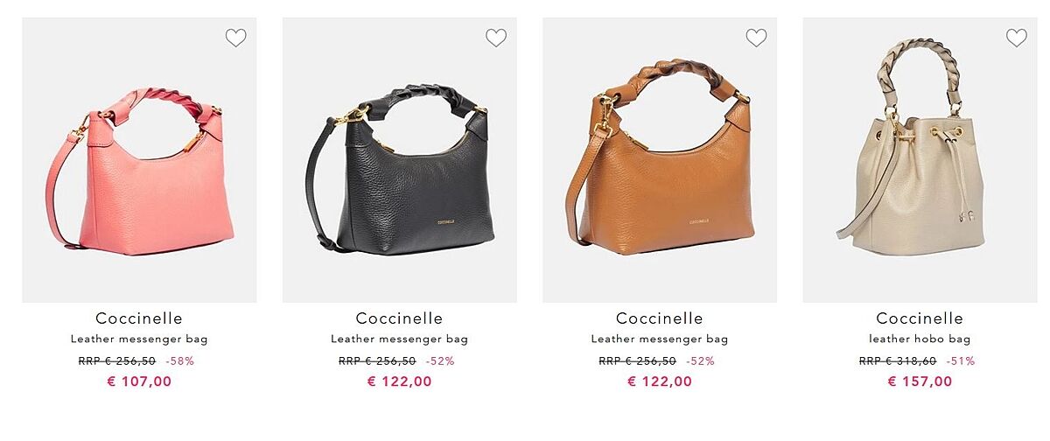View beige hobo bag product photo

920,160
